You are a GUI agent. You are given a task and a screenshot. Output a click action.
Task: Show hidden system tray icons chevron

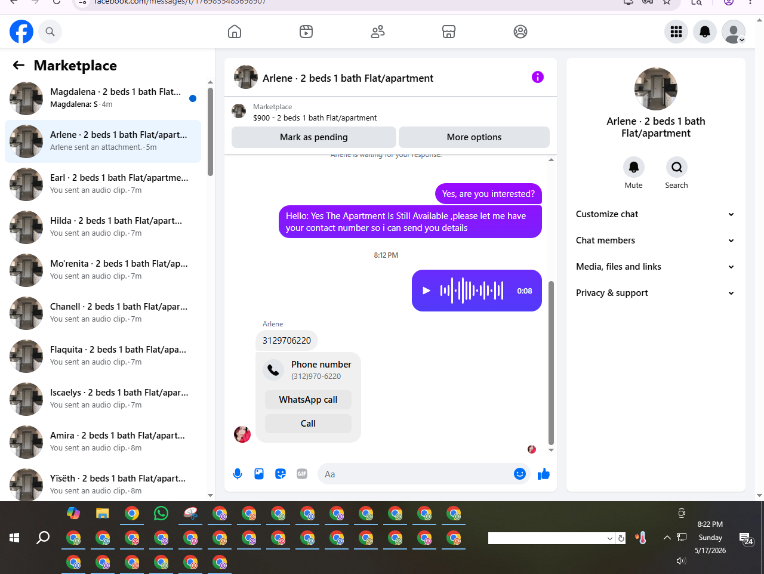(667, 538)
